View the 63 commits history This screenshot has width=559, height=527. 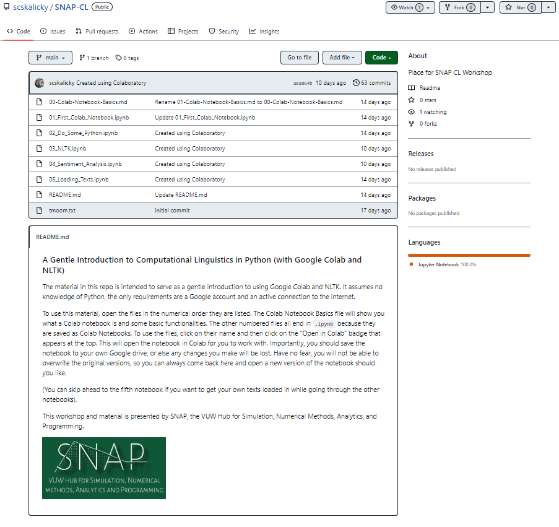[x=372, y=83]
